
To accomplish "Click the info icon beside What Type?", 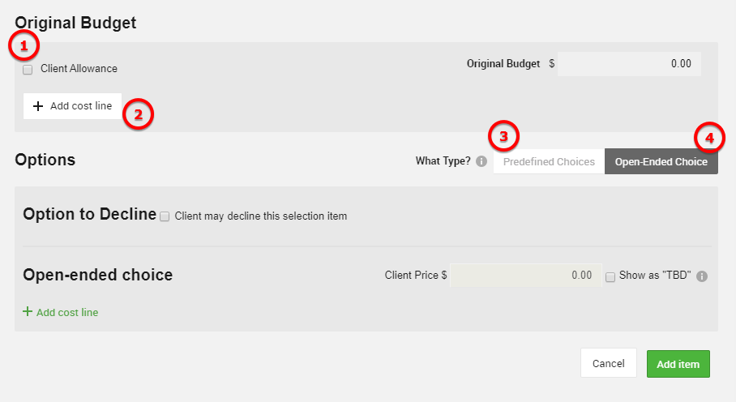I will 481,161.
